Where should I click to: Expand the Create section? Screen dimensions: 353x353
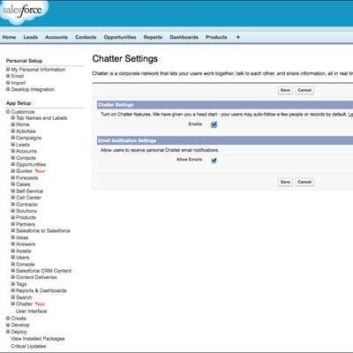(8, 319)
